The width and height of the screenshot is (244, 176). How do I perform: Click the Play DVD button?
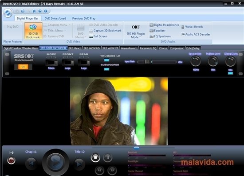coord(12,27)
